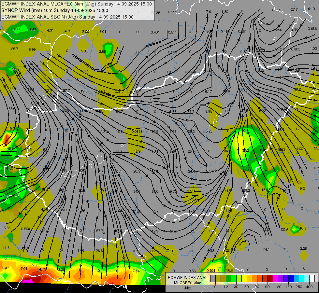Select the '0.399' value in green area
The height and width of the screenshot is (293, 319).
click(15, 29)
